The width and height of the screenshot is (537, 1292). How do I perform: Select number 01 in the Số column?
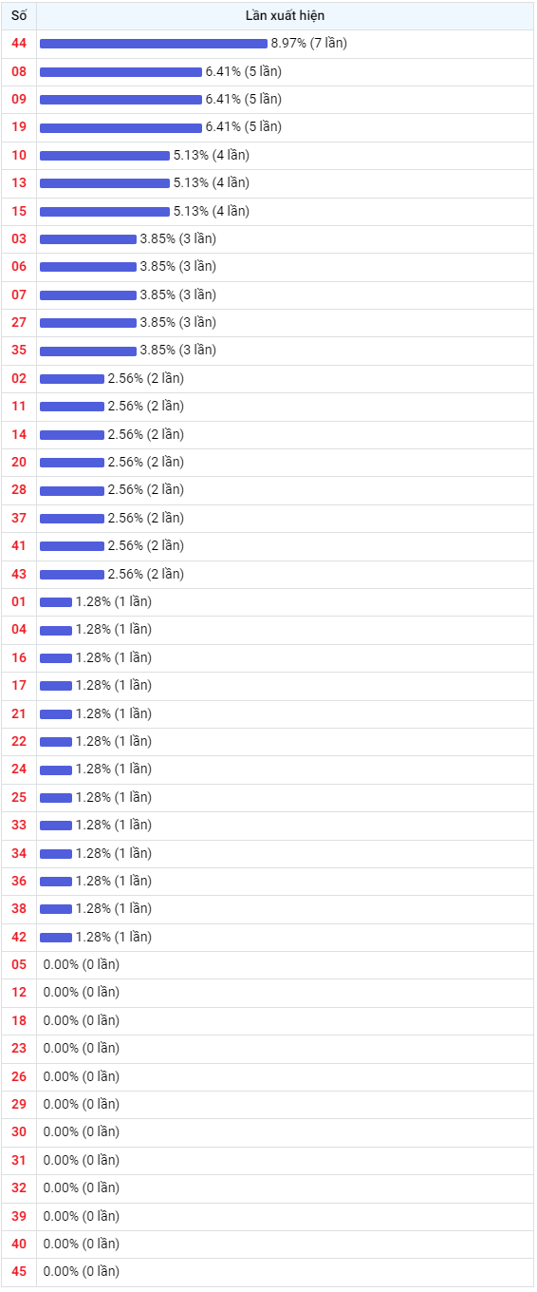[19, 601]
